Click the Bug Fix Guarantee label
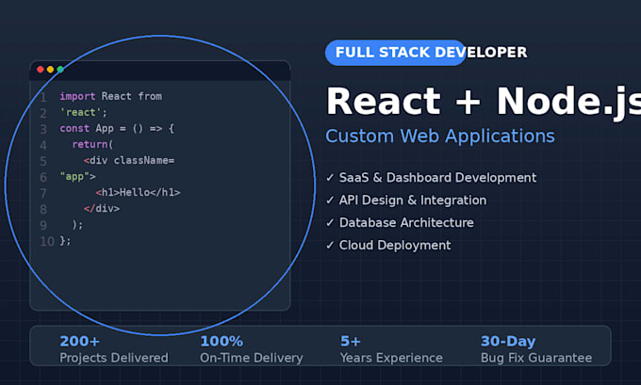 point(536,358)
